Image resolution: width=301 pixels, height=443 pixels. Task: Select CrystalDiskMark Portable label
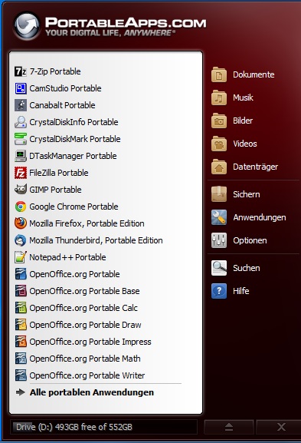(75, 139)
